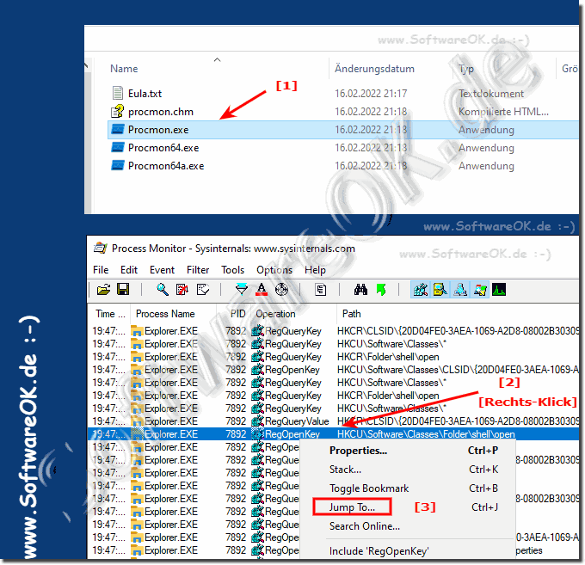The image size is (585, 565).
Task: Click the Kompilierte HTML... type cell
Action: (503, 112)
